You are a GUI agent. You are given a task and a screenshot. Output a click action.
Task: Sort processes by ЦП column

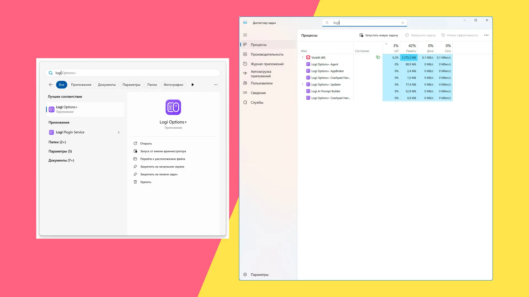pos(391,48)
